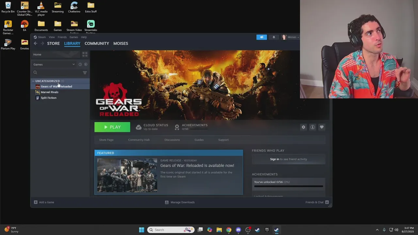The height and width of the screenshot is (235, 418).
Task: Select the VLC media player desktop icon
Action: (41, 9)
